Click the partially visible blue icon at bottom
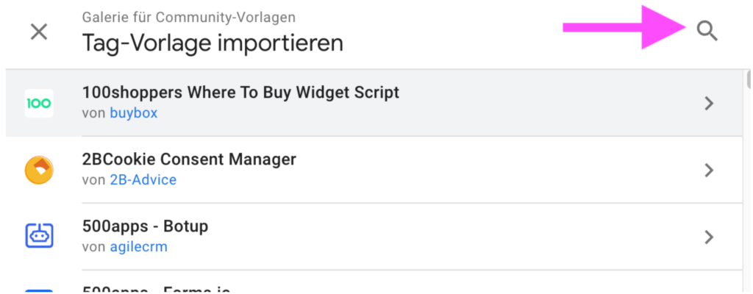 (38, 290)
